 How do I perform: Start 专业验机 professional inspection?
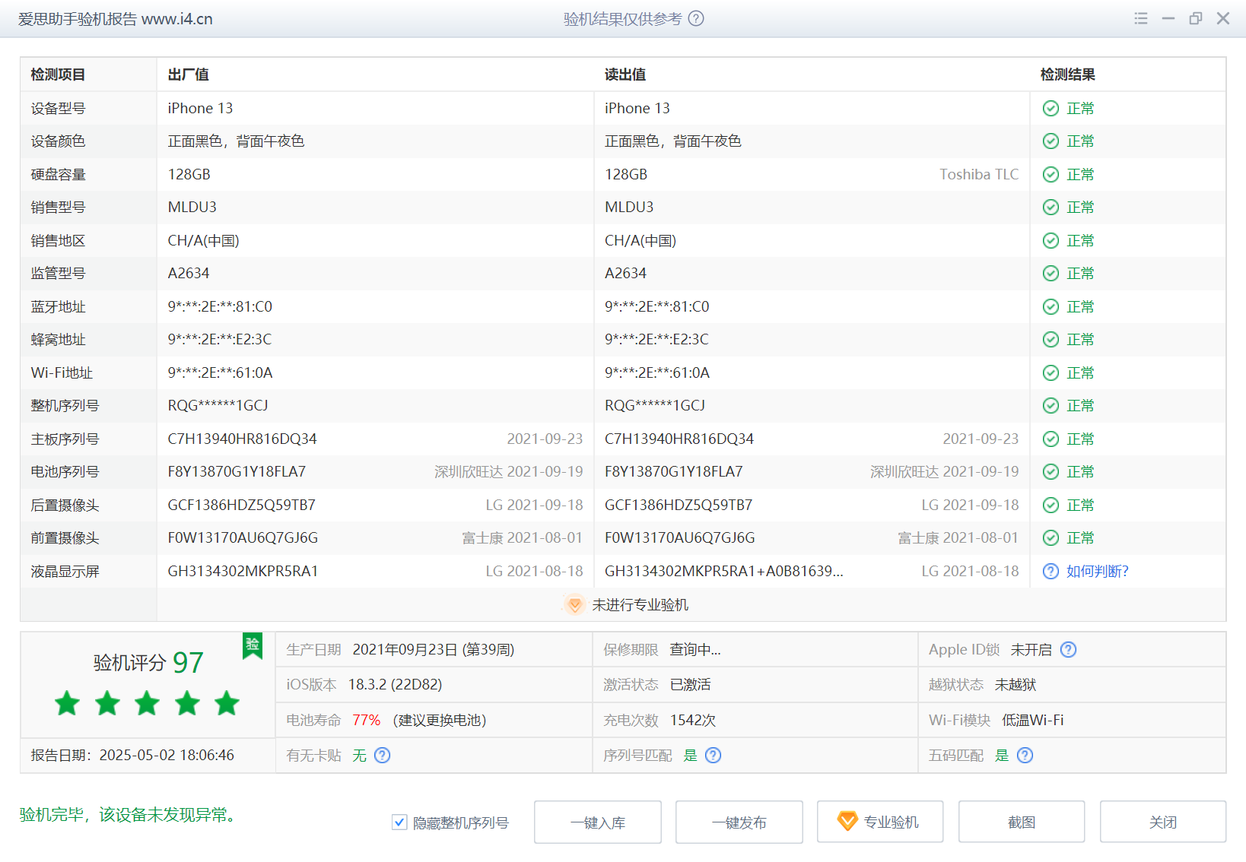880,822
